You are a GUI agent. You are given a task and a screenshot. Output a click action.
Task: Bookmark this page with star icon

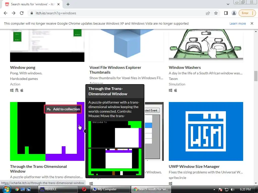[x=216, y=13]
